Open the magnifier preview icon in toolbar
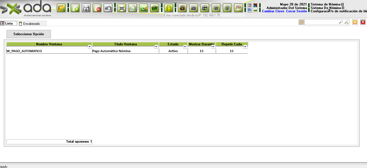Screen dimensions: 367x168 coord(133,8)
